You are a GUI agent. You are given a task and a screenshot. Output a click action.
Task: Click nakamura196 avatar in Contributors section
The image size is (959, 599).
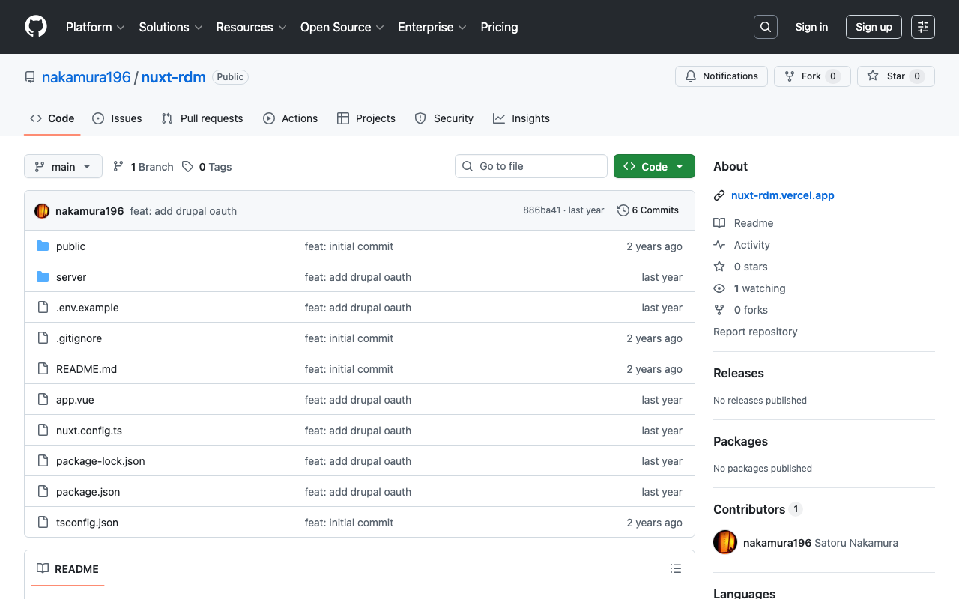[725, 543]
